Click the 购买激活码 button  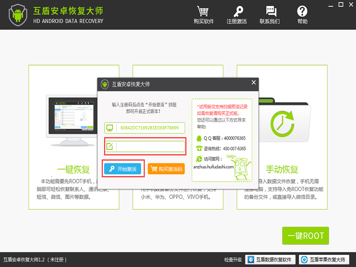pyautogui.click(x=166, y=169)
